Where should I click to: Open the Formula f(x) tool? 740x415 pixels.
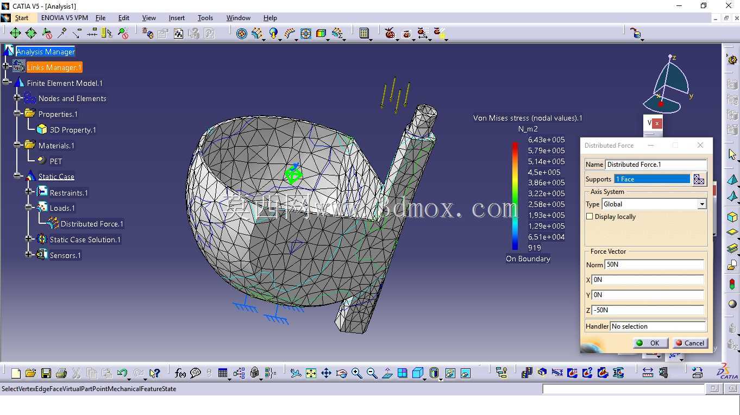pyautogui.click(x=180, y=373)
